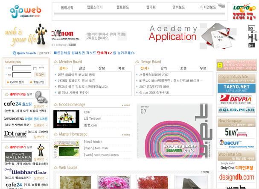Open the 5DAY community banner
The width and height of the screenshot is (259, 189).
point(236,133)
